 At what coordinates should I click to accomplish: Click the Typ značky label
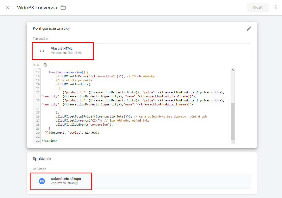pos(41,39)
